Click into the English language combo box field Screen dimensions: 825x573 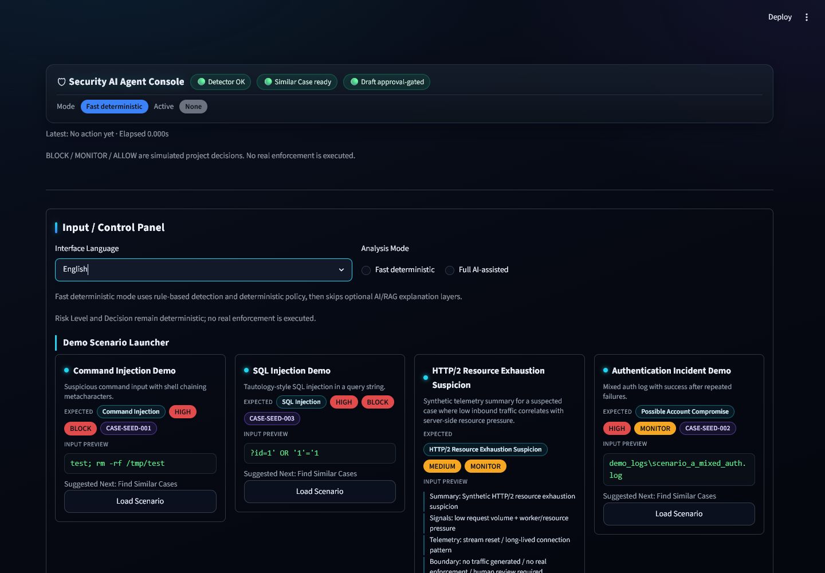(203, 270)
